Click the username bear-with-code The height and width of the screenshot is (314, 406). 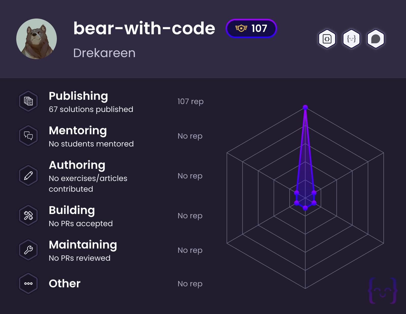point(144,28)
